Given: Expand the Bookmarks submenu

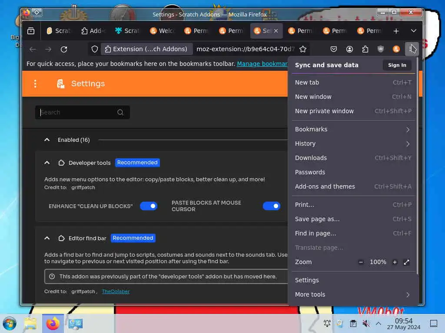Looking at the screenshot, I should (x=353, y=129).
